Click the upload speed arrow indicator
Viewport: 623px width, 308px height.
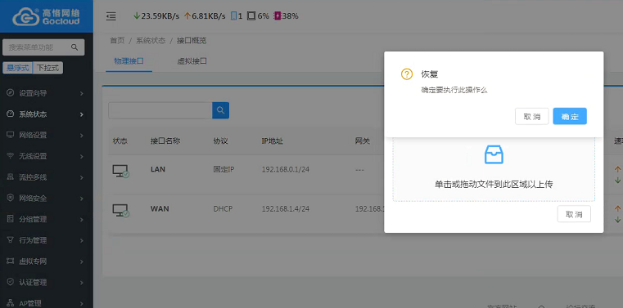[187, 16]
